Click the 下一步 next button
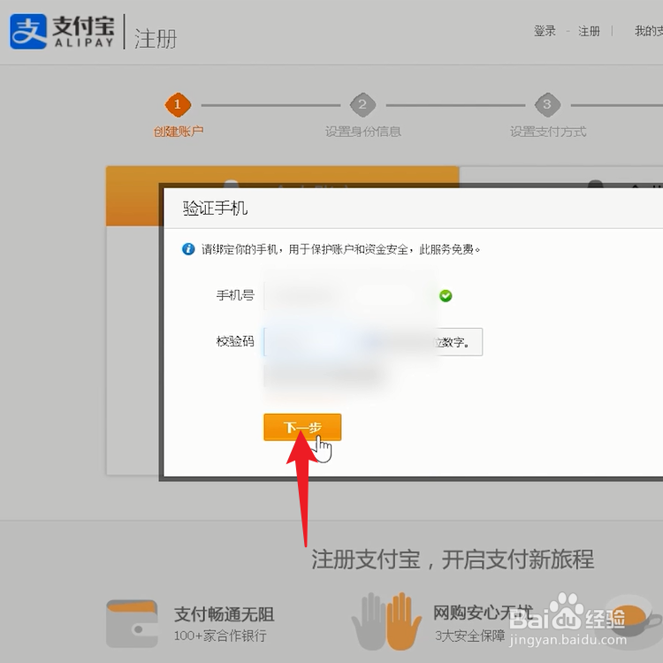This screenshot has height=663, width=663. coord(302,427)
